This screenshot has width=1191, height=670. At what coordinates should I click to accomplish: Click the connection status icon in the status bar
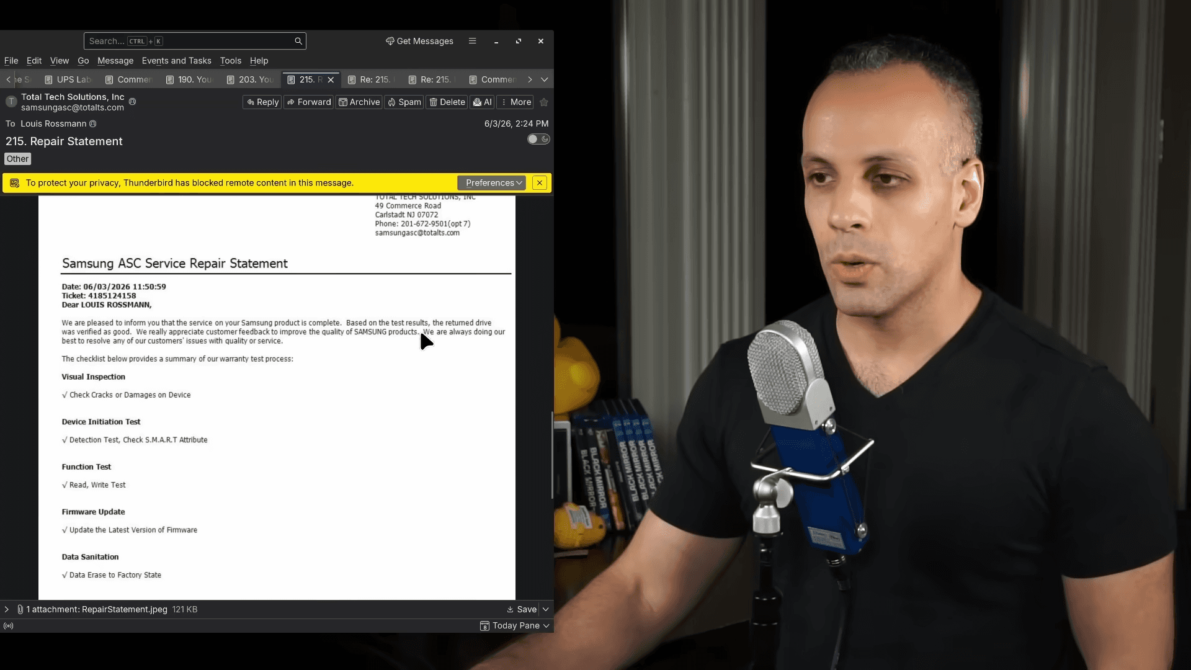pyautogui.click(x=8, y=626)
